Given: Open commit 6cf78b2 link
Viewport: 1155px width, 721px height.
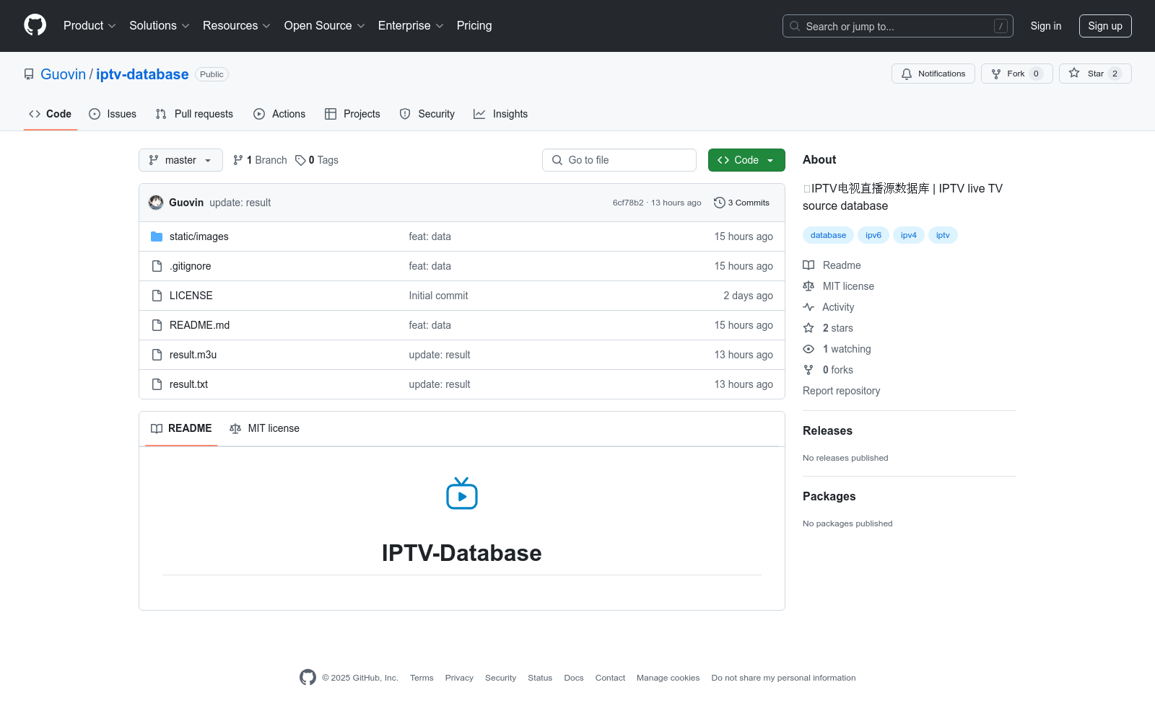Looking at the screenshot, I should (628, 203).
